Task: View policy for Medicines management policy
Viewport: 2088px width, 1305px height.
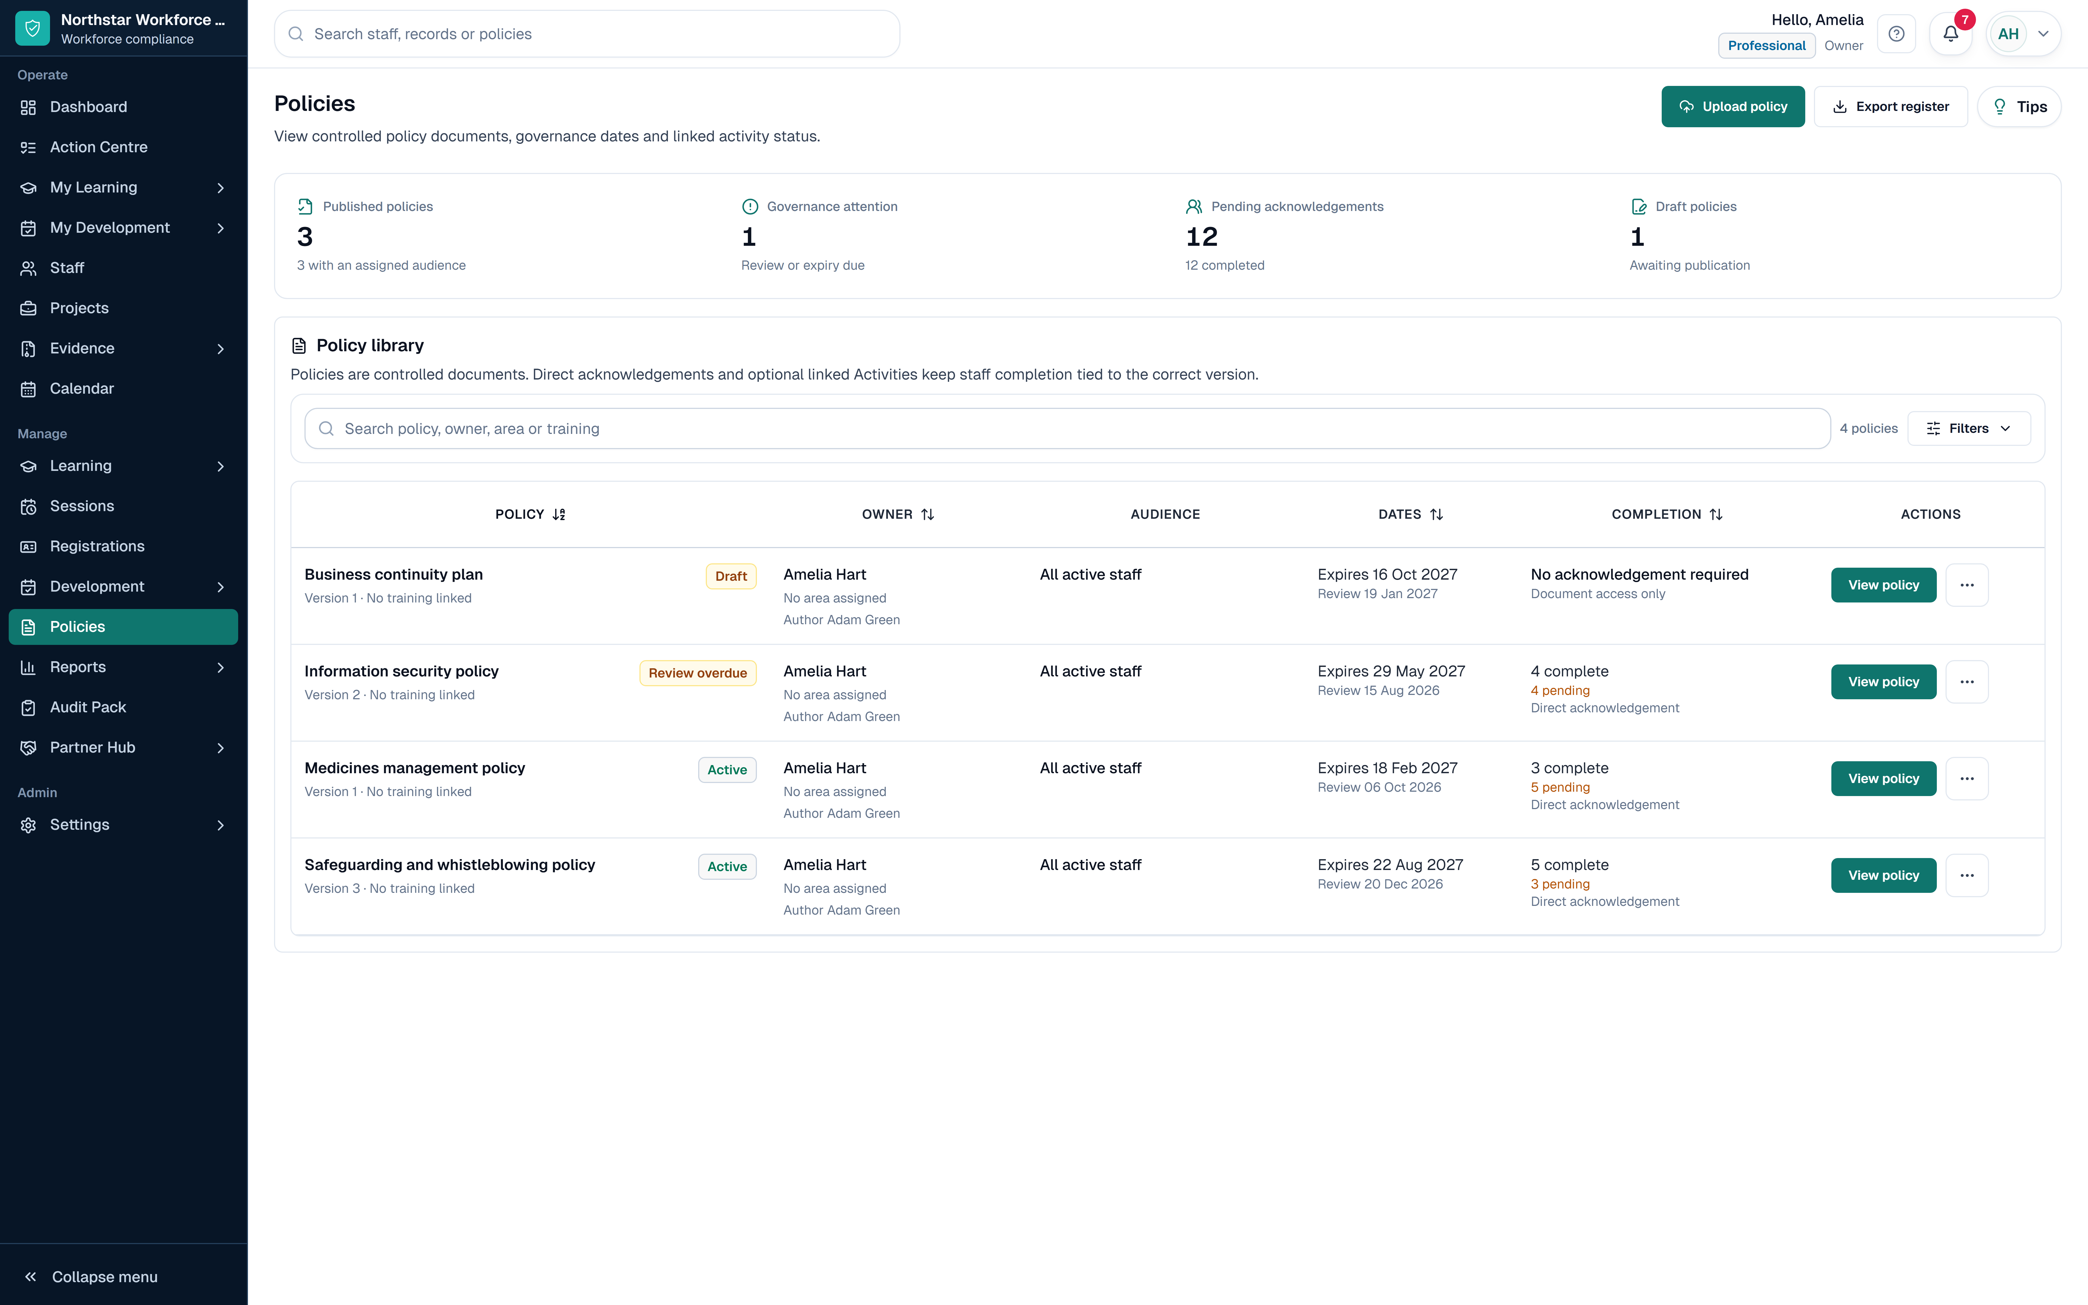Action: (1884, 778)
